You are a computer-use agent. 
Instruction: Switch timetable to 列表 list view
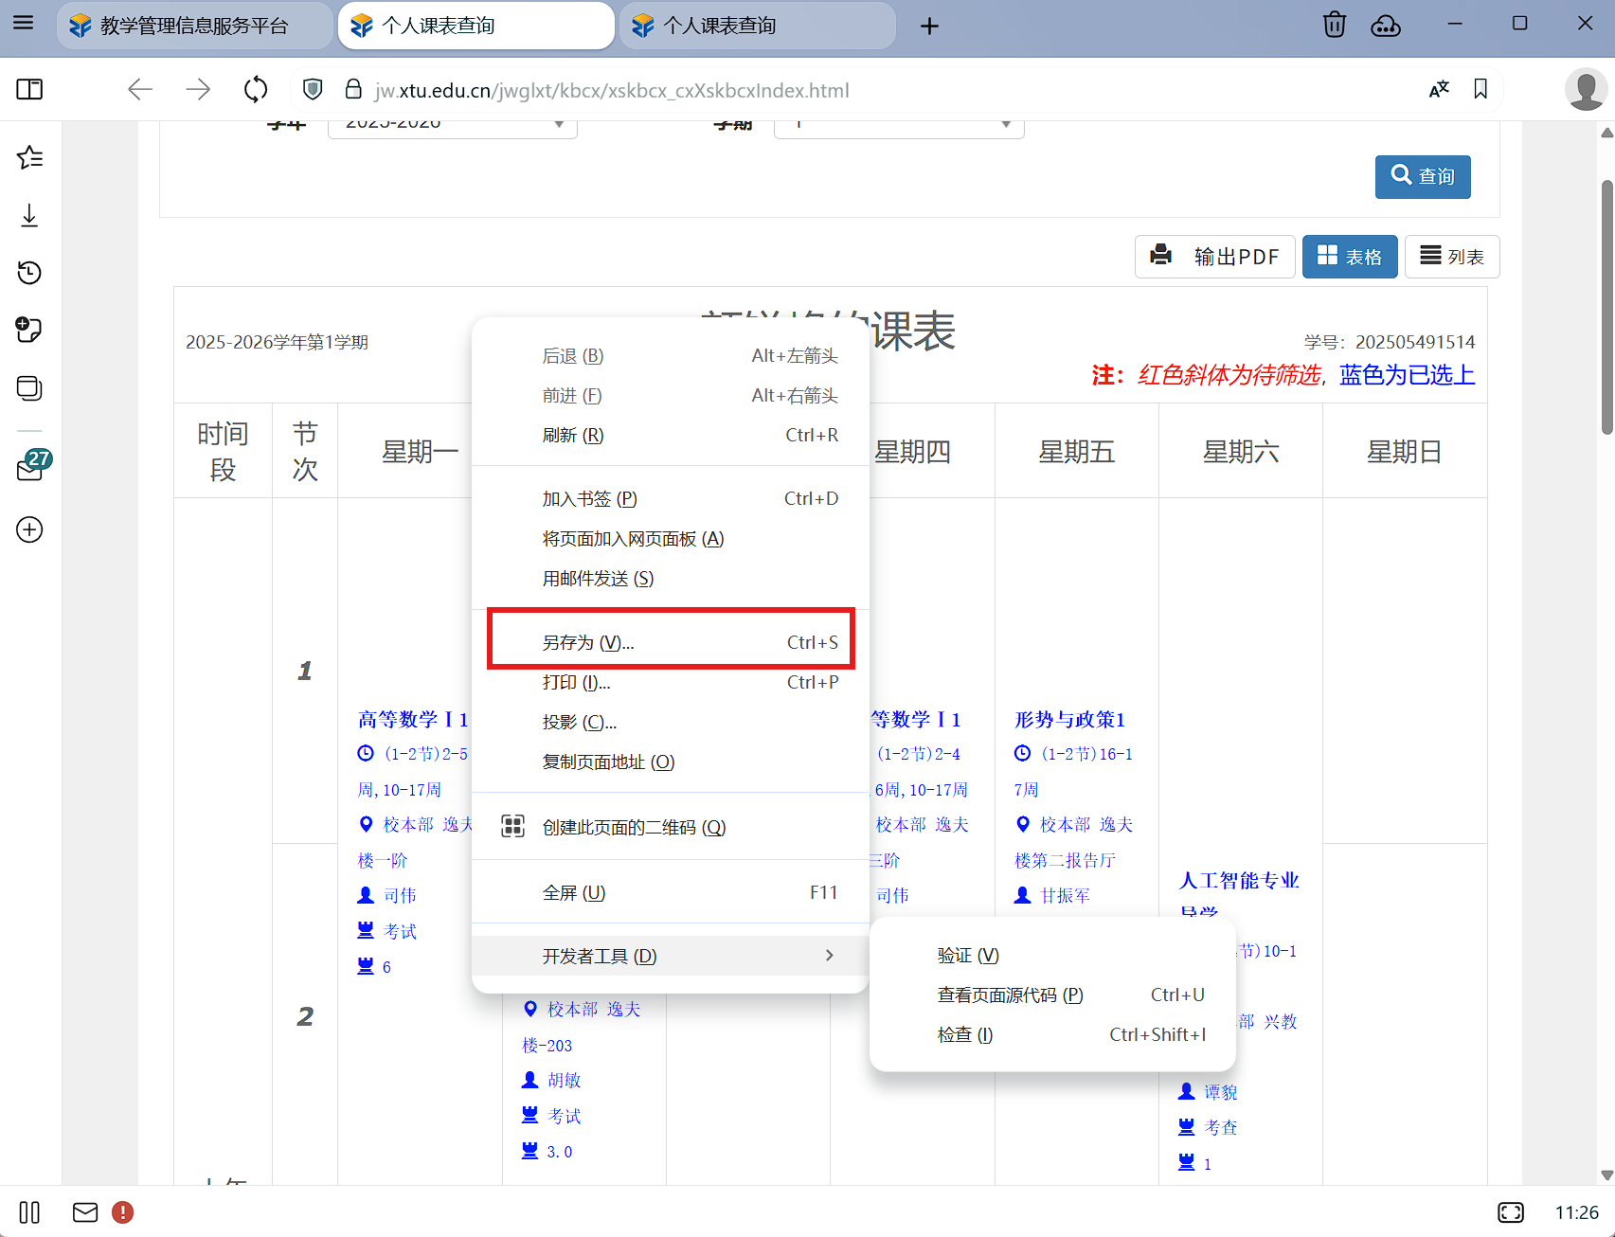pyautogui.click(x=1451, y=257)
